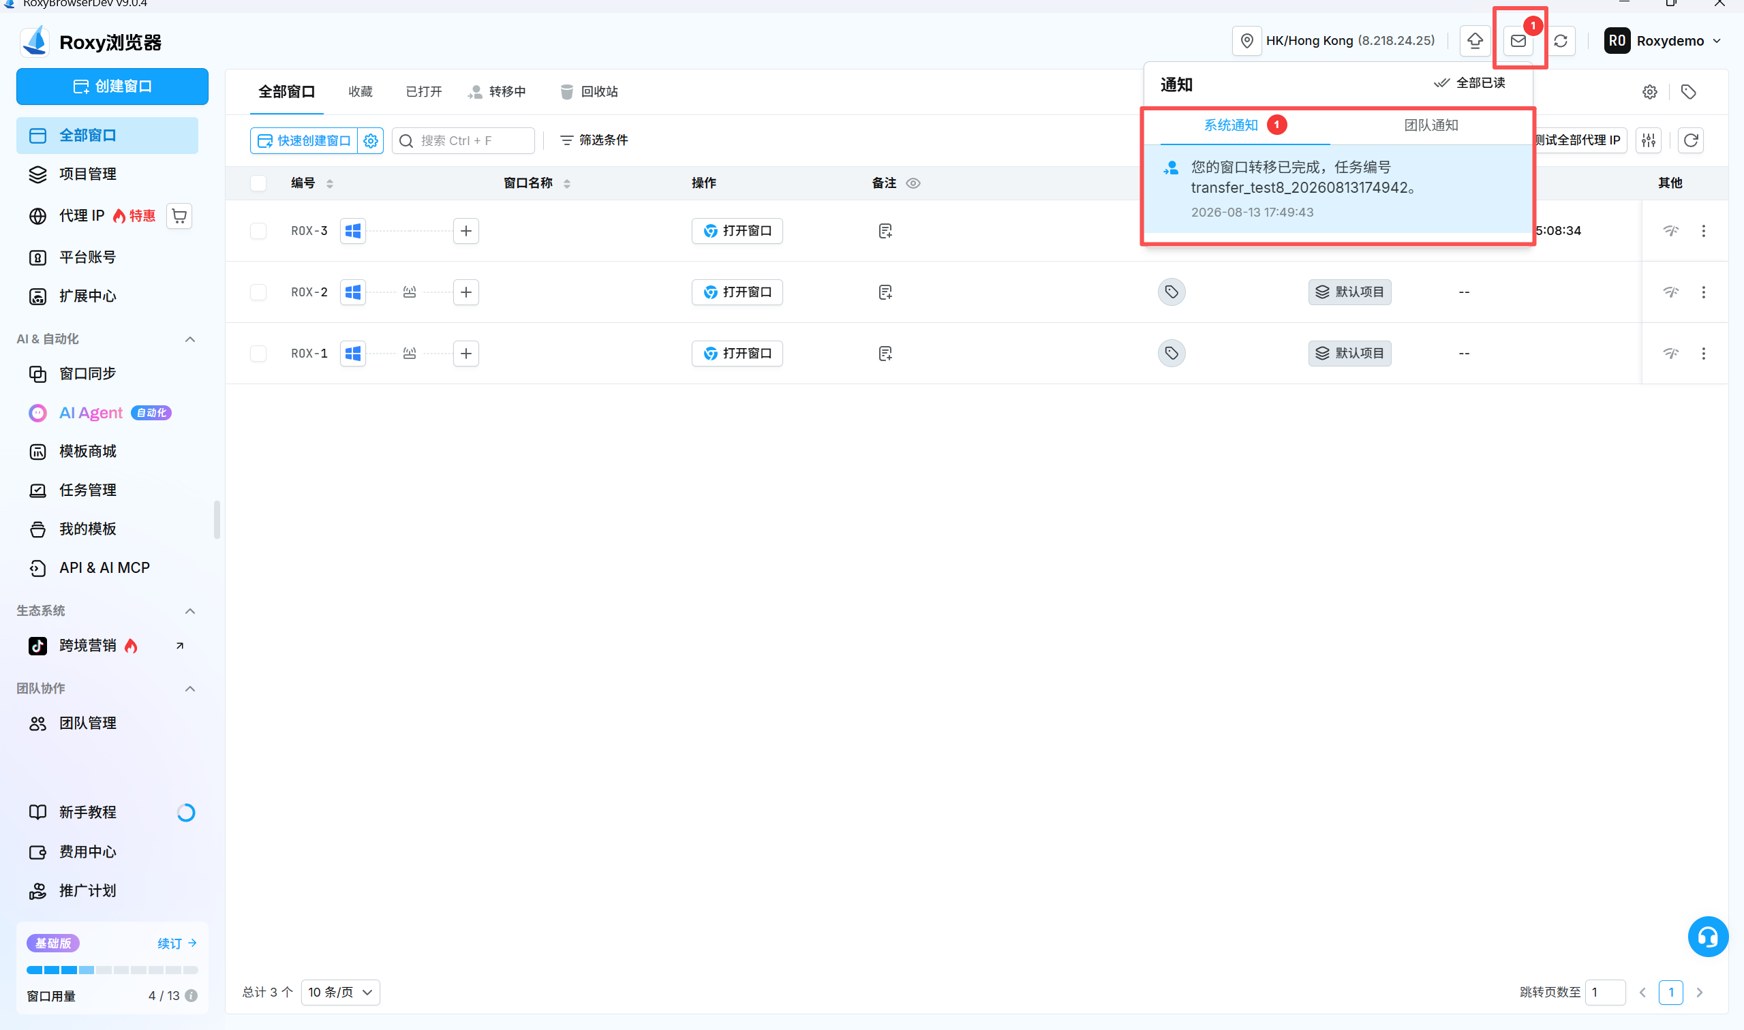
Task: Open the 10 条/页 page size dropdown
Action: (340, 992)
